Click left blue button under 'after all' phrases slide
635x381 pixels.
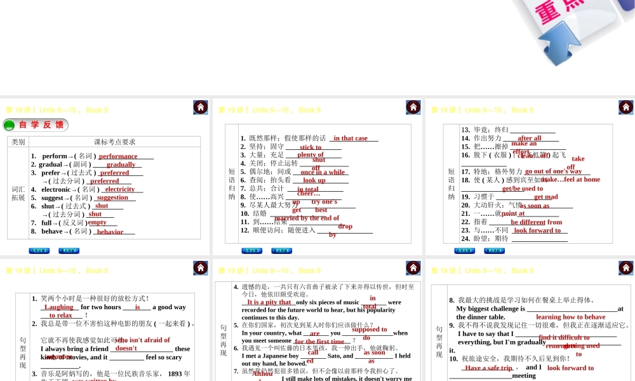tap(465, 250)
